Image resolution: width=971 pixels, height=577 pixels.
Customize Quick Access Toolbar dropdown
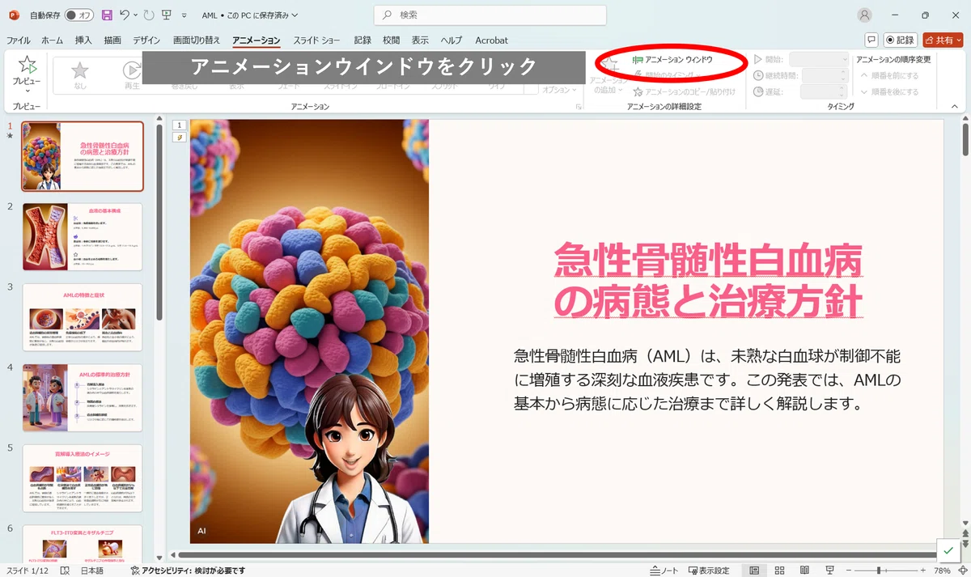coord(186,15)
